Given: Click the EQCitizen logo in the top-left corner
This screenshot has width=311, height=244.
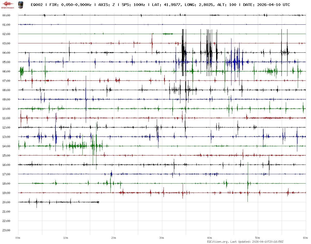Looking at the screenshot, I should tap(8, 4).
